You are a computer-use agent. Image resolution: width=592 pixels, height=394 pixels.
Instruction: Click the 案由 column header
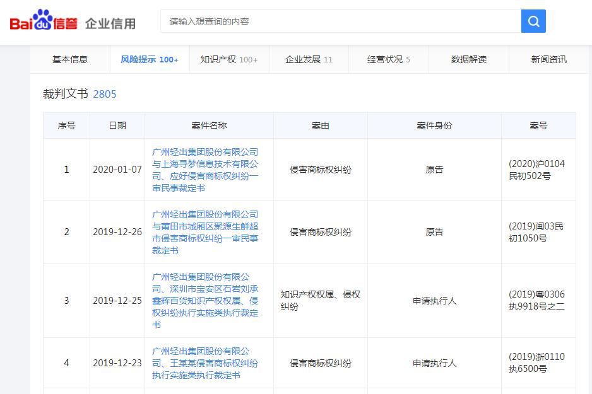tap(319, 125)
